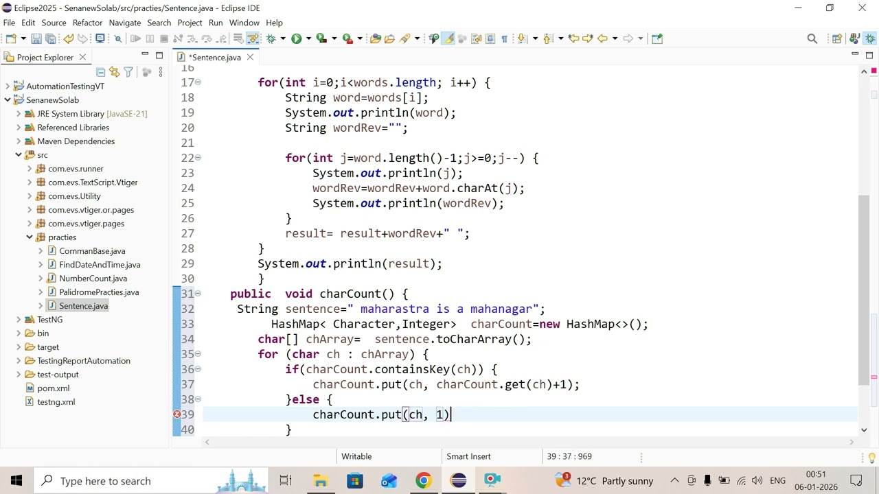Toggle Skip All Breakpoints
Screen dimensions: 879x494
(117, 38)
